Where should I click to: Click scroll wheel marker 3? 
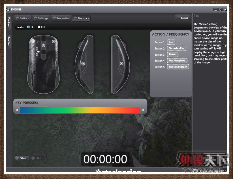tap(43, 45)
